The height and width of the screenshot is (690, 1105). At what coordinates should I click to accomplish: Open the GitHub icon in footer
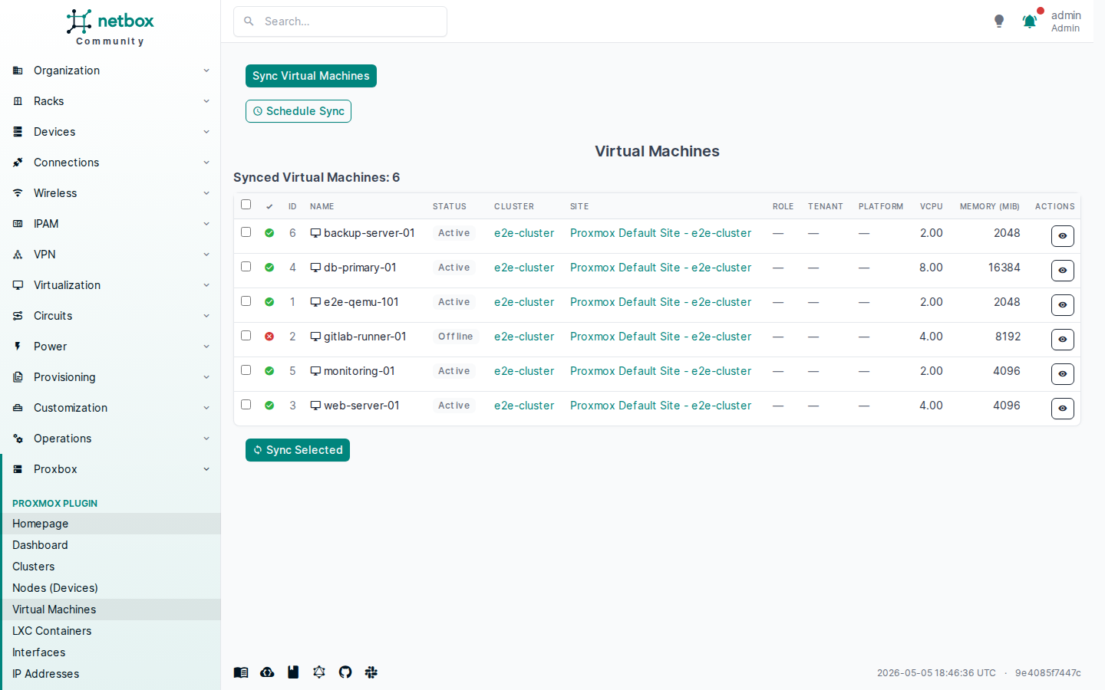[x=345, y=672]
